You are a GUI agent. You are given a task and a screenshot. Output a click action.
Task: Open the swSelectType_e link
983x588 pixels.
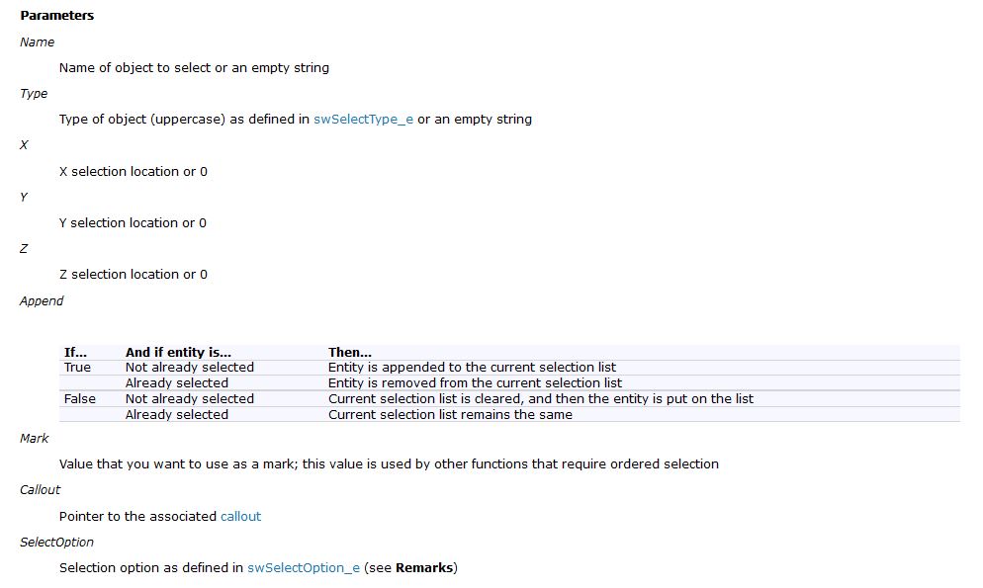[363, 120]
